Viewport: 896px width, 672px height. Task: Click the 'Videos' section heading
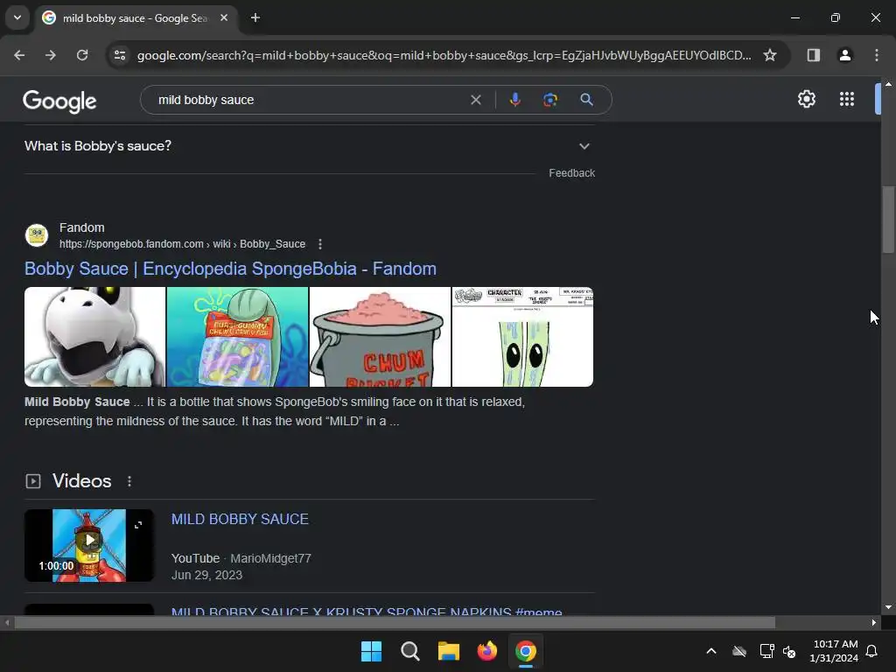81,481
